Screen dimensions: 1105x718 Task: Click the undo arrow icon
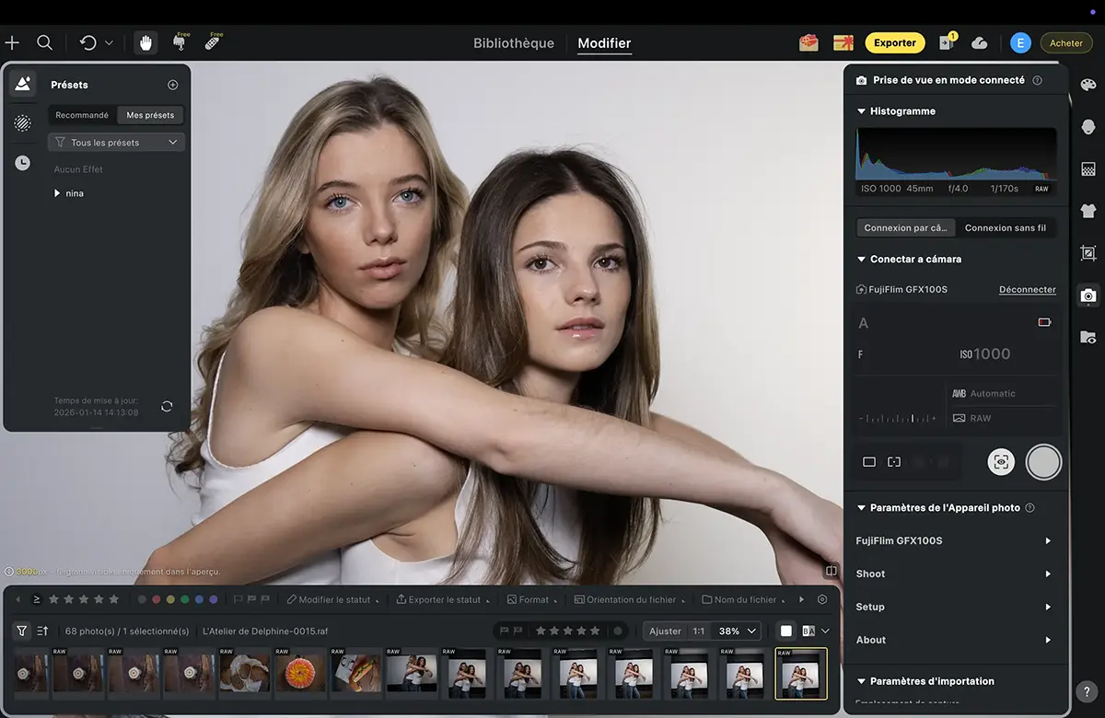tap(87, 42)
